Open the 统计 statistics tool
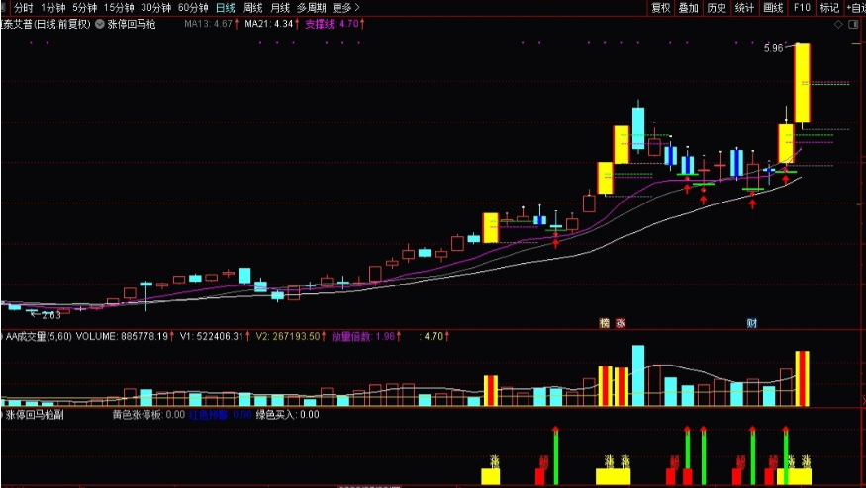Screen dimensions: 866x488 (x=744, y=8)
